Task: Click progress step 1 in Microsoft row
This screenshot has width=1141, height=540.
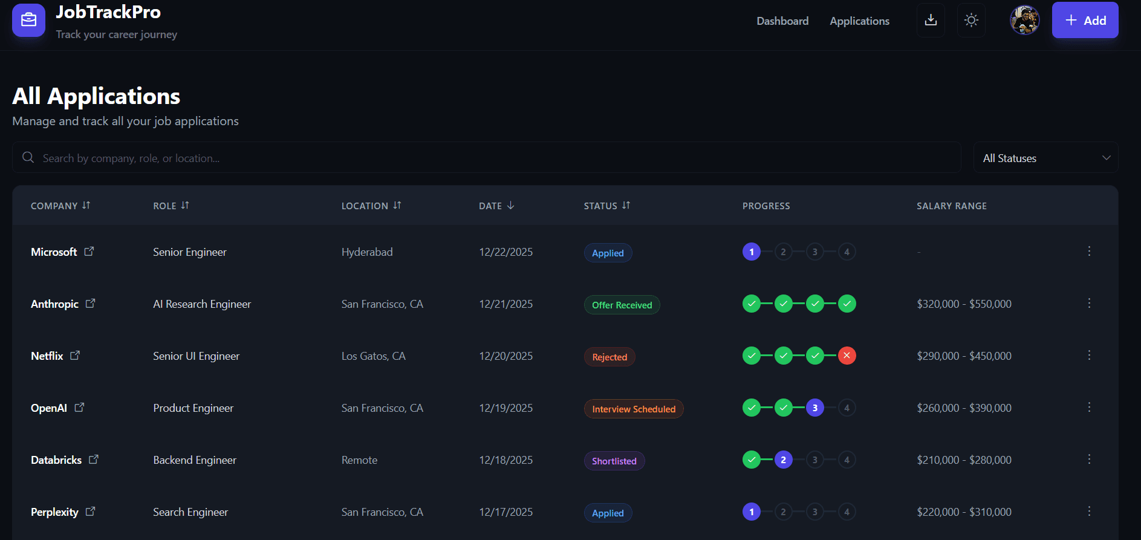Action: click(x=752, y=252)
